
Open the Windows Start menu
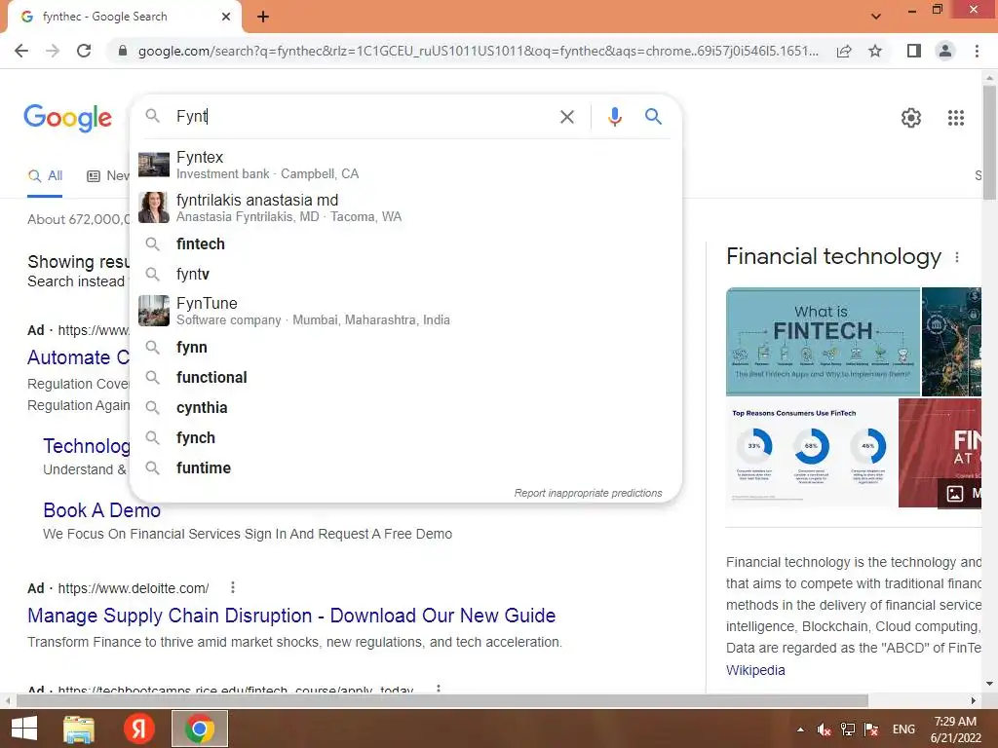click(x=24, y=729)
